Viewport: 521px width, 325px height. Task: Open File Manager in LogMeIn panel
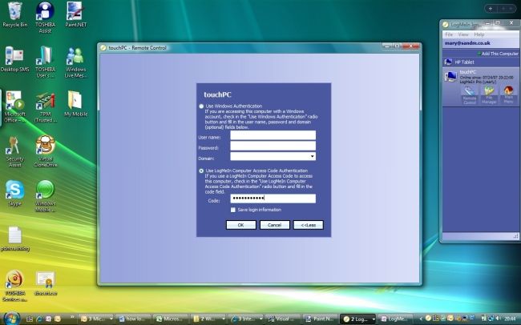pyautogui.click(x=489, y=95)
